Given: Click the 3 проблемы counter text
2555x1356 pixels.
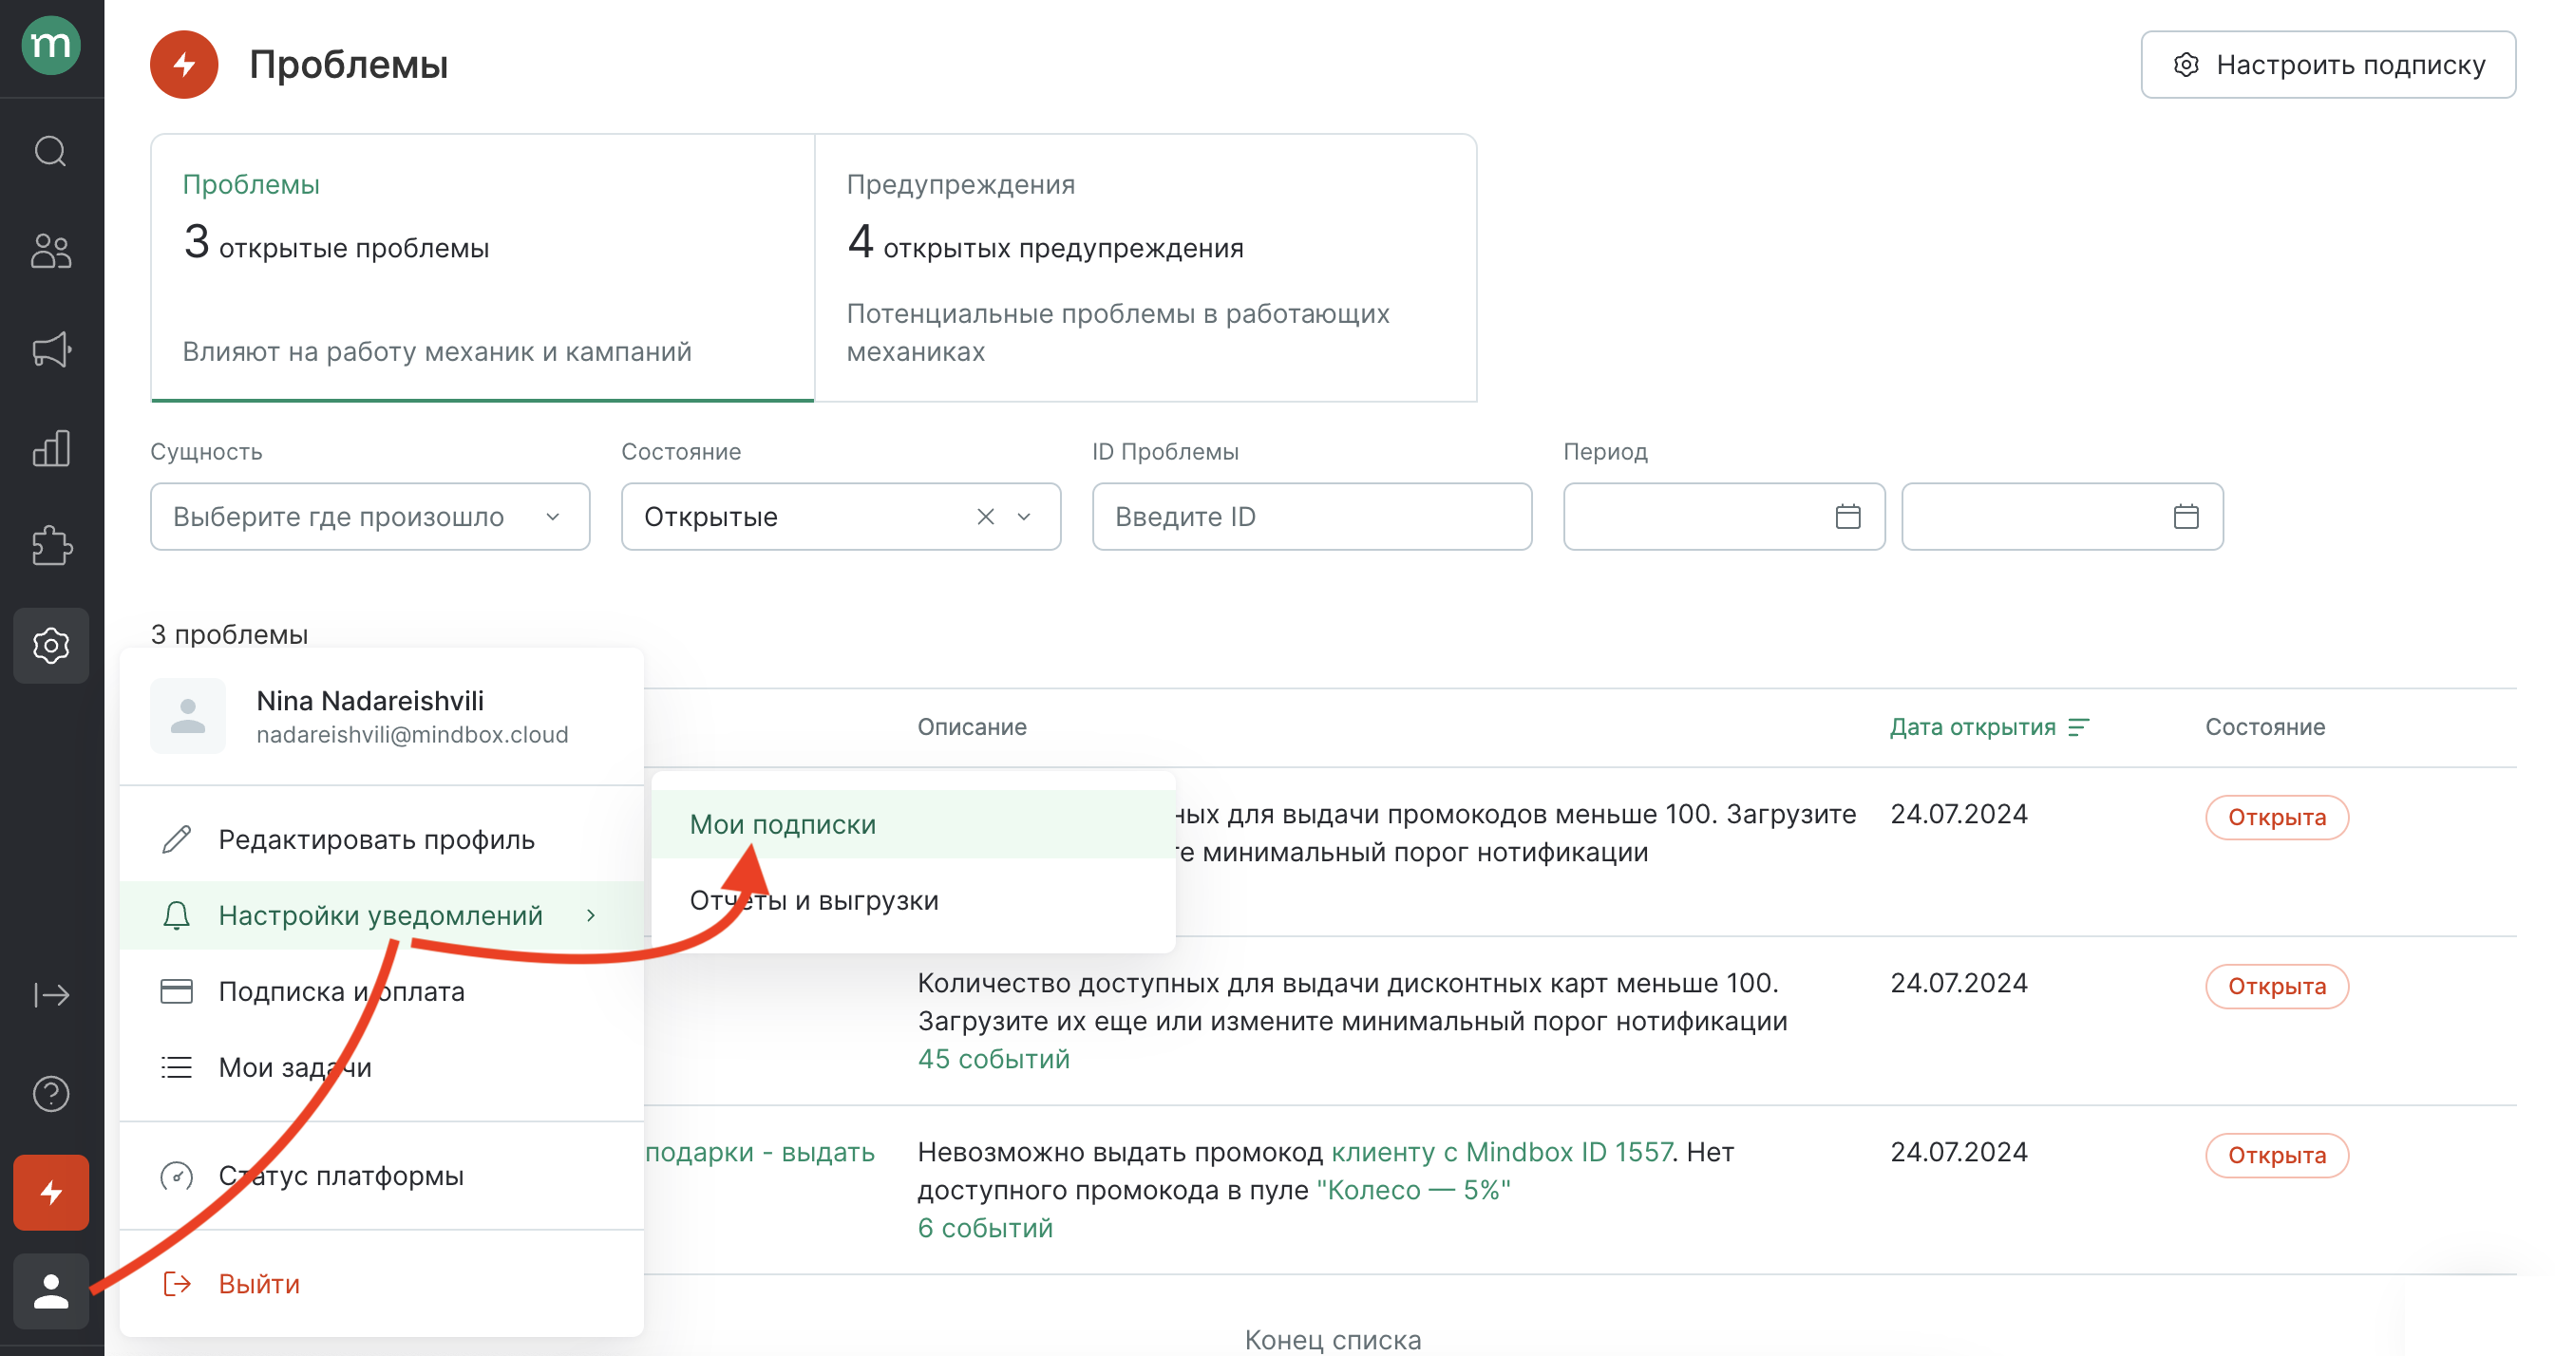Looking at the screenshot, I should [229, 634].
